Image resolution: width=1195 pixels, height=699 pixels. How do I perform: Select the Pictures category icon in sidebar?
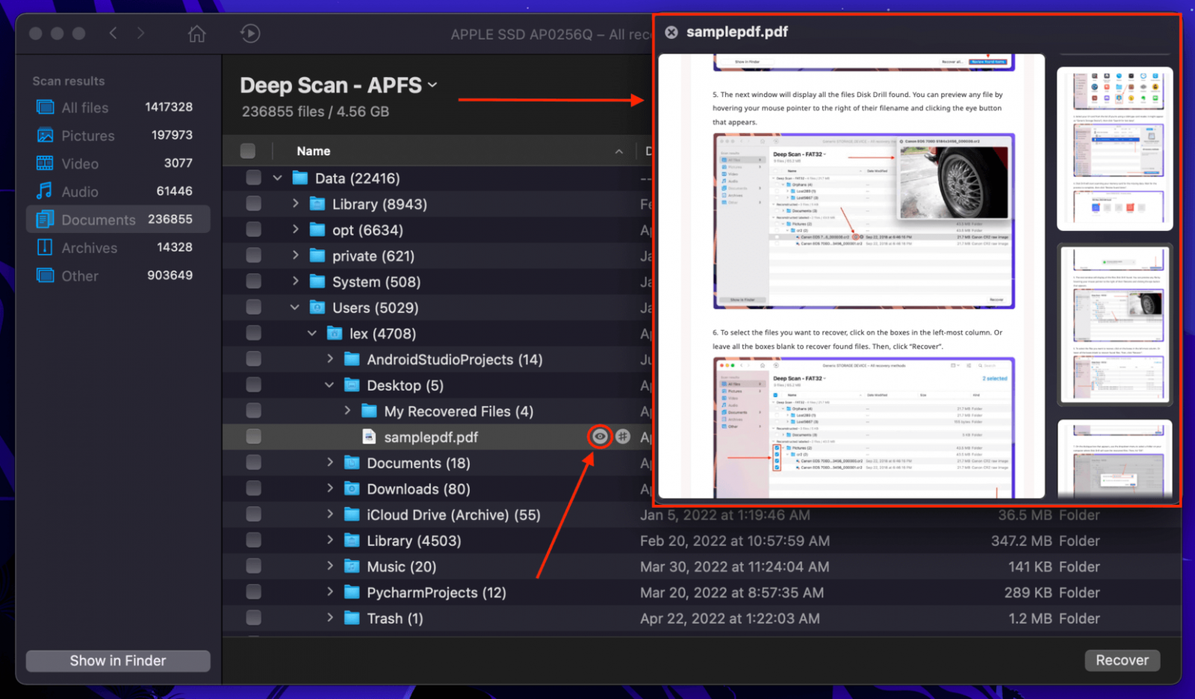click(x=44, y=135)
